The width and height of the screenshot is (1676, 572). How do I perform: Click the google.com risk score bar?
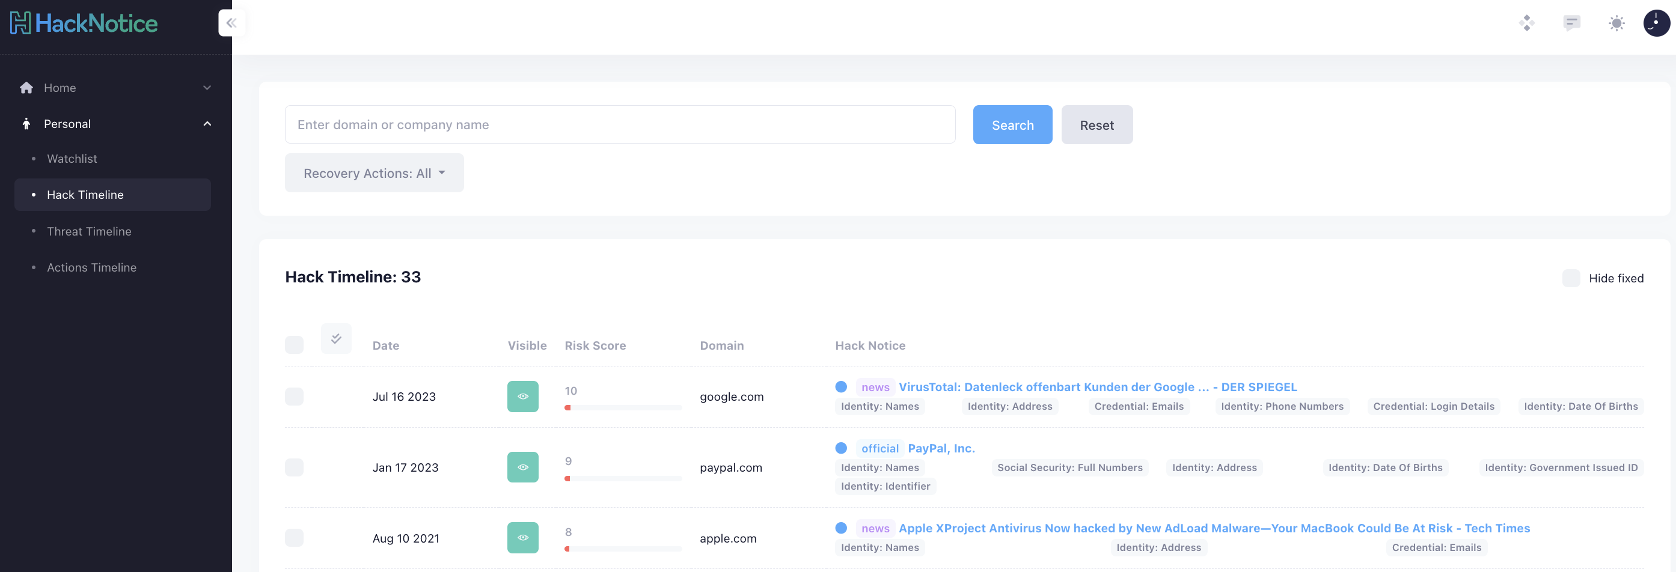623,407
